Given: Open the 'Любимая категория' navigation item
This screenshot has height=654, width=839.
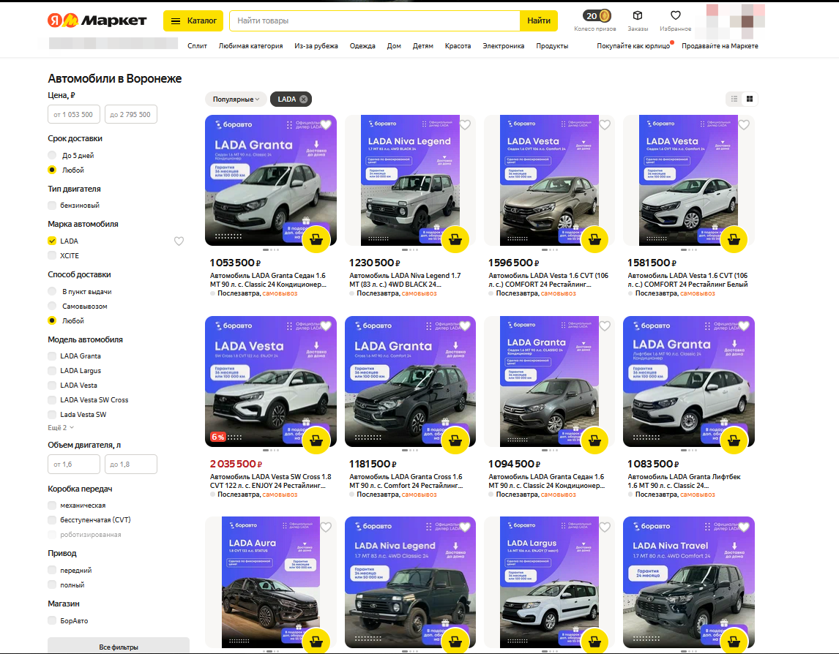Looking at the screenshot, I should click(x=250, y=46).
